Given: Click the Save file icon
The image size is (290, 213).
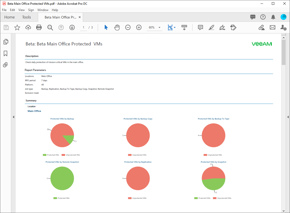Looking at the screenshot, I should click(6, 28).
